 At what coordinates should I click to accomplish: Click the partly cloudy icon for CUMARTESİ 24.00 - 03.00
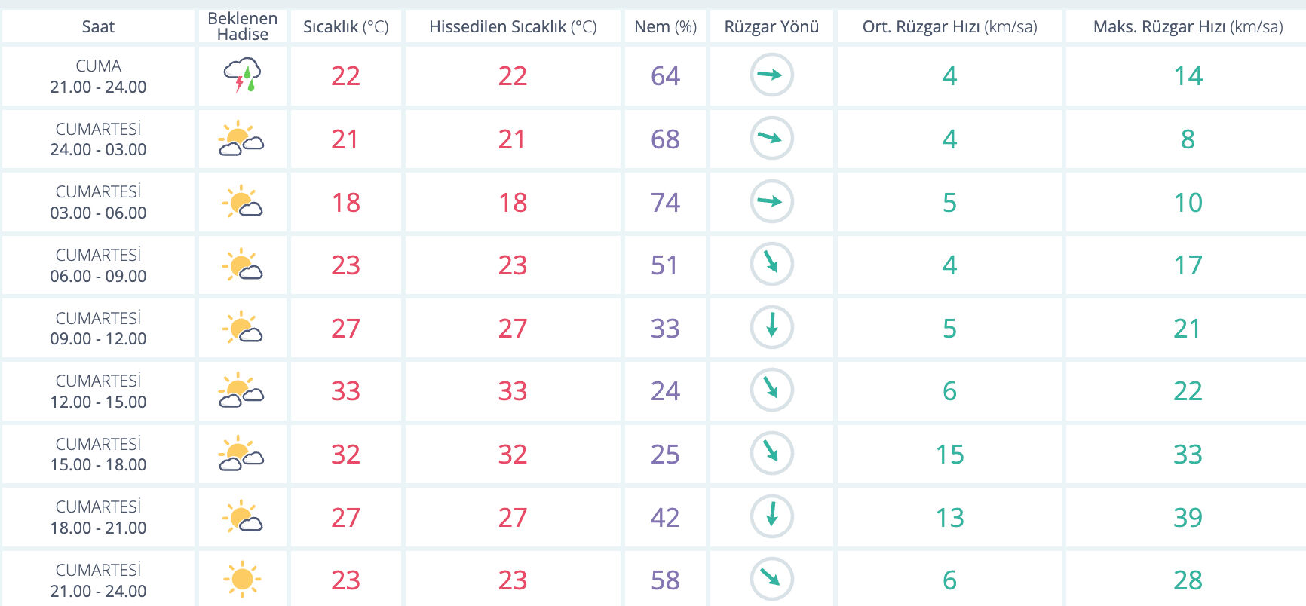pyautogui.click(x=241, y=139)
